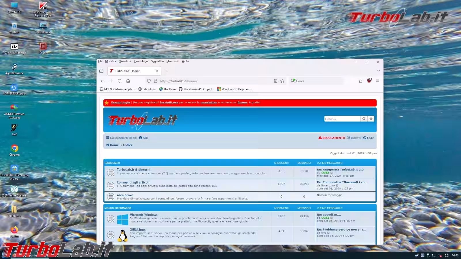Open The Oven bookmark
The width and height of the screenshot is (461, 259).
[x=167, y=89]
